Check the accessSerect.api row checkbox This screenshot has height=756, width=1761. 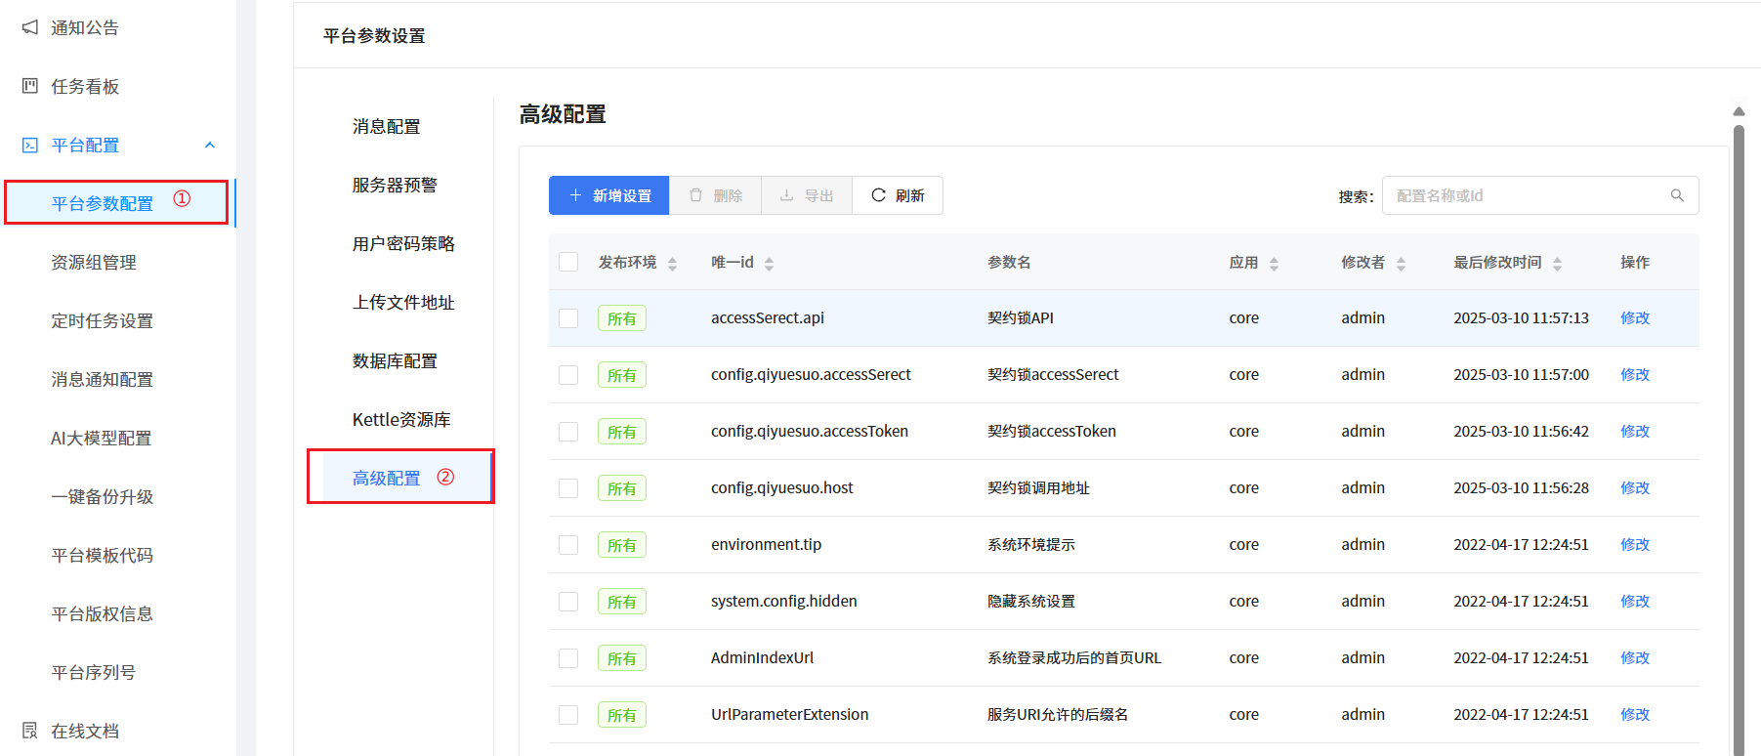coord(568,318)
